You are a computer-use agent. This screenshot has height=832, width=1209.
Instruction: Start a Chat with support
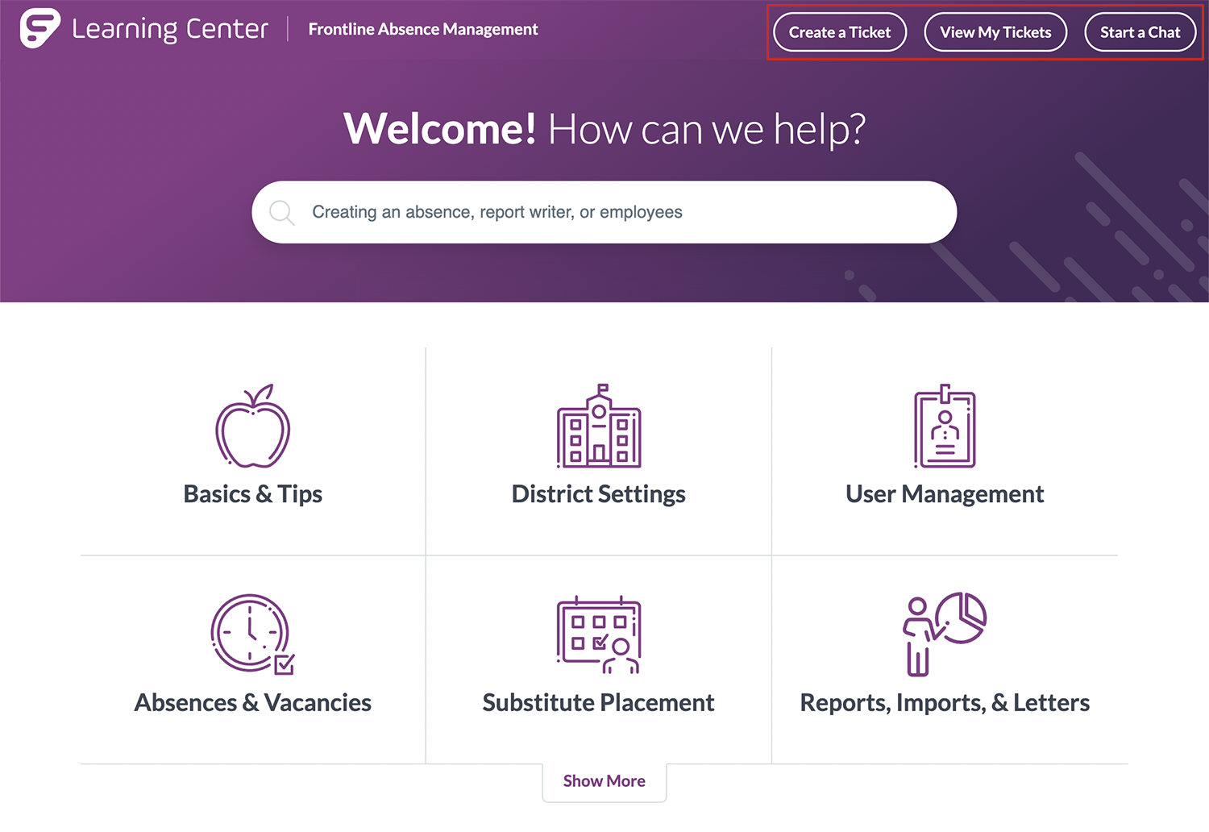(1140, 32)
